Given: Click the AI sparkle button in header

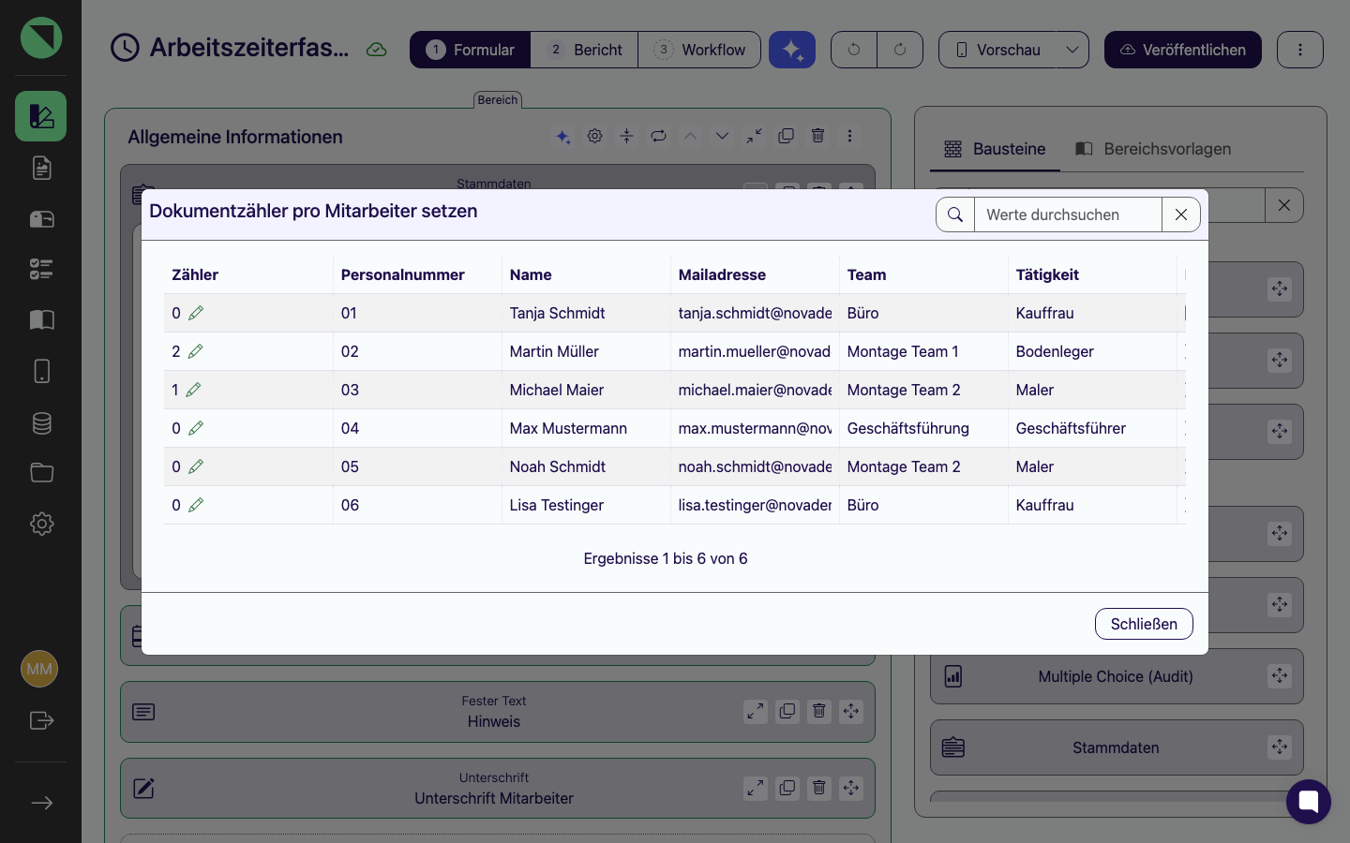Looking at the screenshot, I should pyautogui.click(x=792, y=50).
